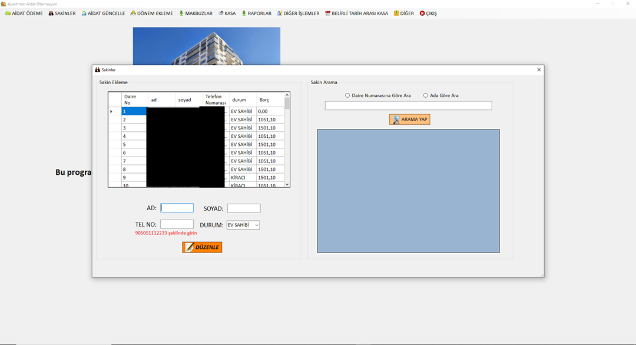The image size is (636, 345).
Task: Select row with Daire No 5
Action: click(x=133, y=144)
